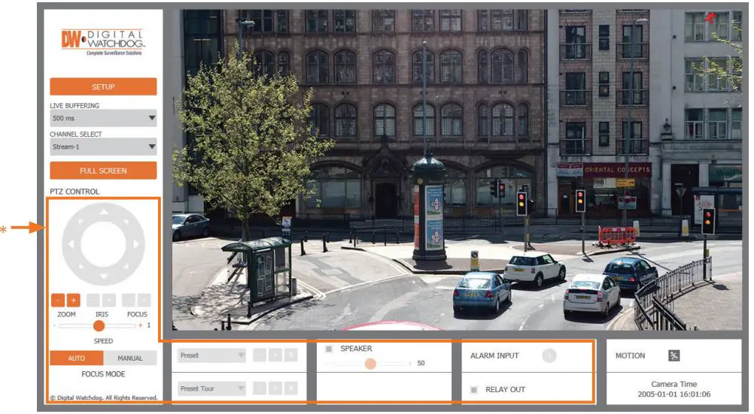The height and width of the screenshot is (414, 754).
Task: Click the "Camera Time" label
Action: 673,384
